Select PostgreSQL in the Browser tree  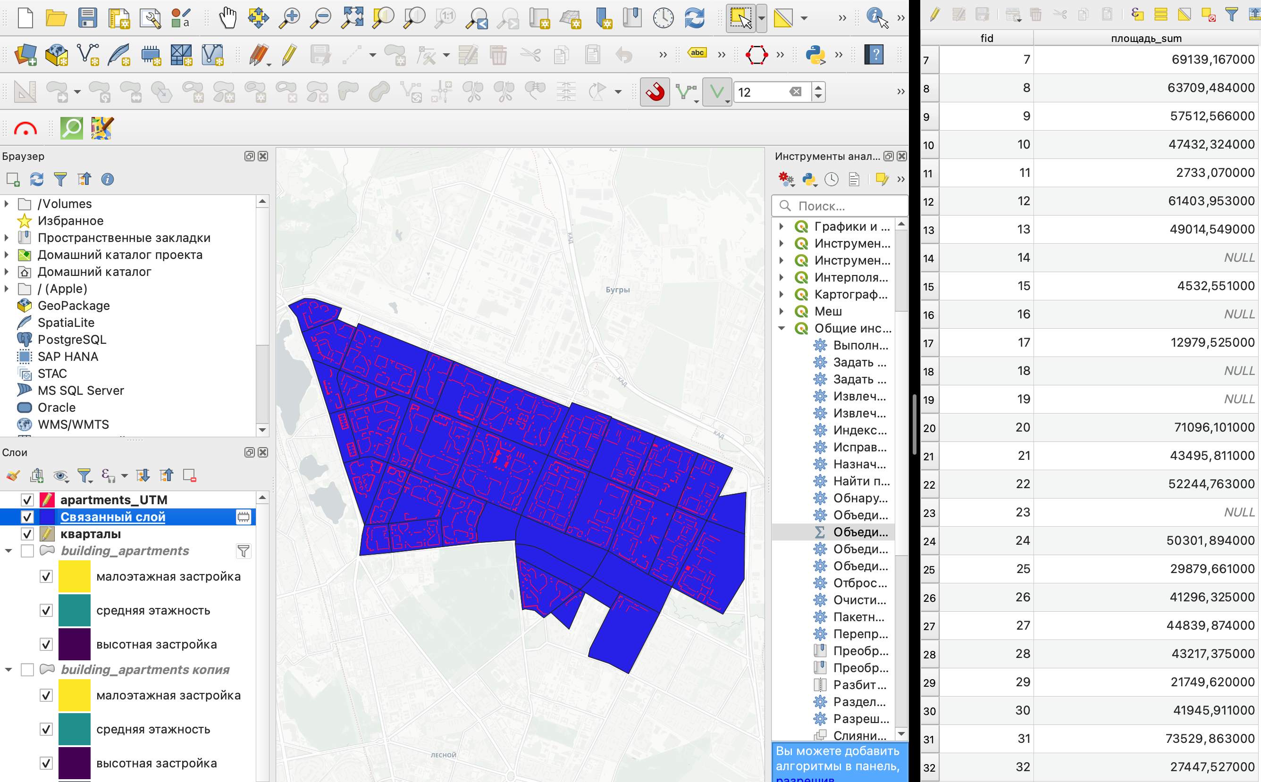pos(71,340)
